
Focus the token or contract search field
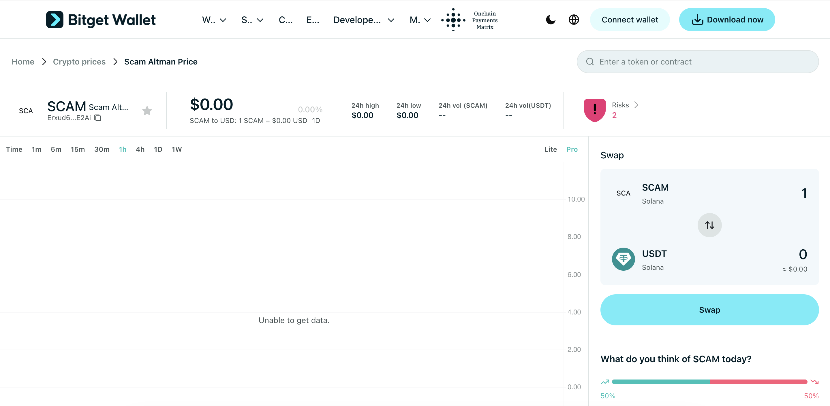pos(698,62)
